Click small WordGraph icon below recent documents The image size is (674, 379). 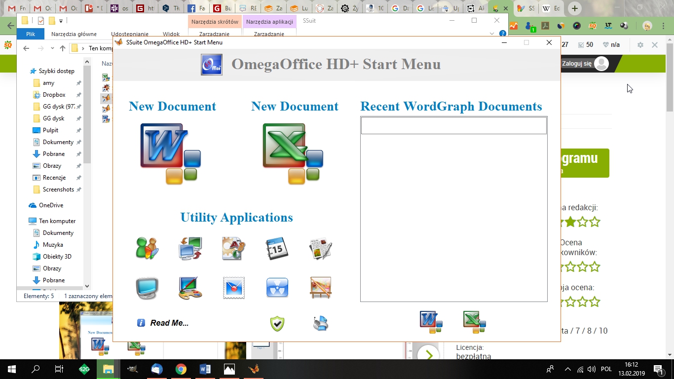tap(431, 322)
